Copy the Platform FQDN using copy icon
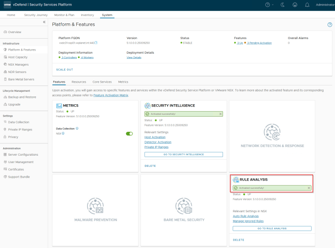Image resolution: width=335 pixels, height=248 pixels. point(96,43)
